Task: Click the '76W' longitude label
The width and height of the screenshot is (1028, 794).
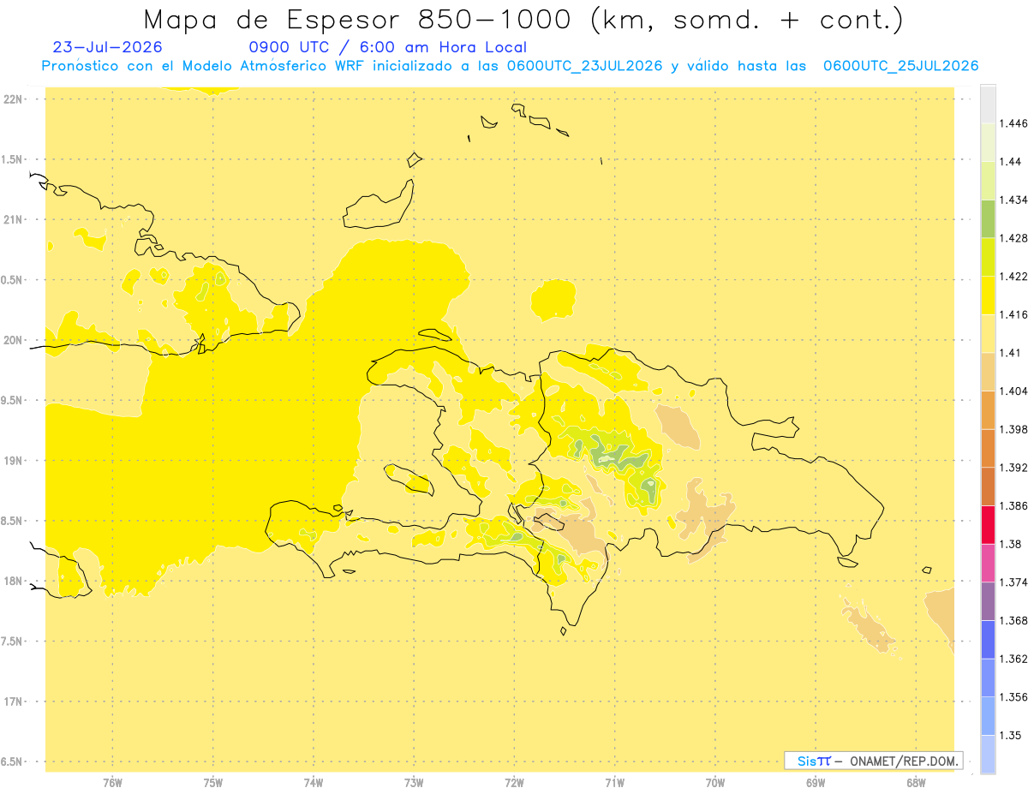Action: pyautogui.click(x=112, y=783)
